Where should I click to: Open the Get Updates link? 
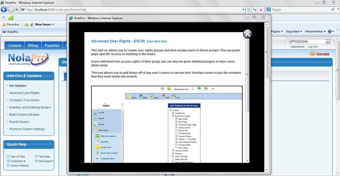point(18,86)
